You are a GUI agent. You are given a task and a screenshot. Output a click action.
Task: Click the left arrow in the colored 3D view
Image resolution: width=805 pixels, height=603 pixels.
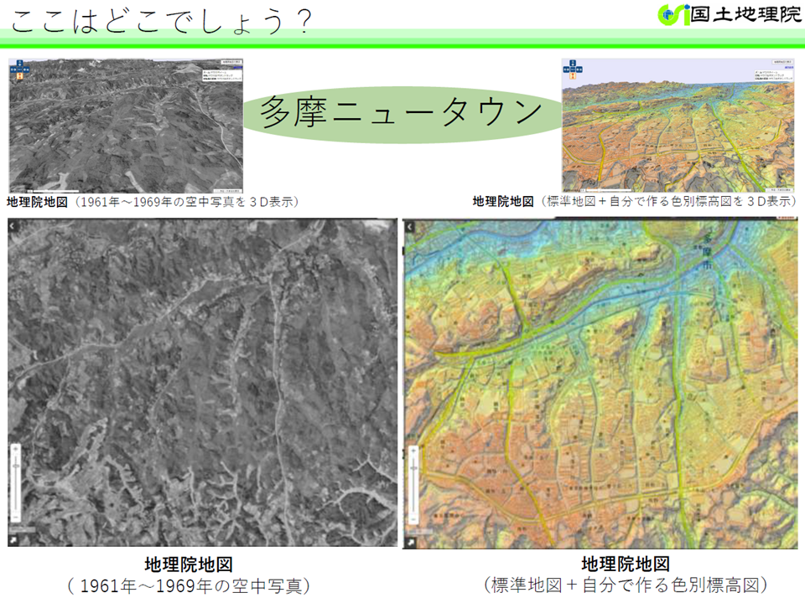(566, 70)
